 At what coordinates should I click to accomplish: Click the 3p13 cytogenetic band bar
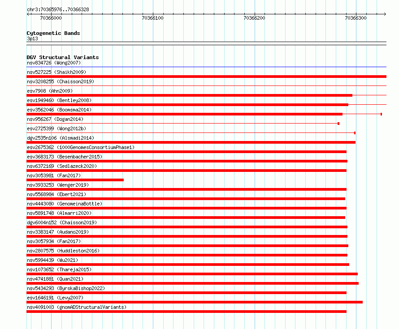point(206,43)
